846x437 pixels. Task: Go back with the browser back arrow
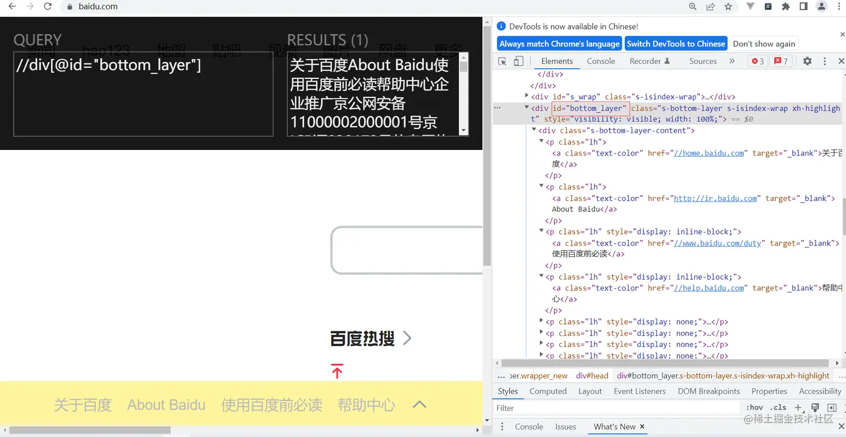[12, 7]
